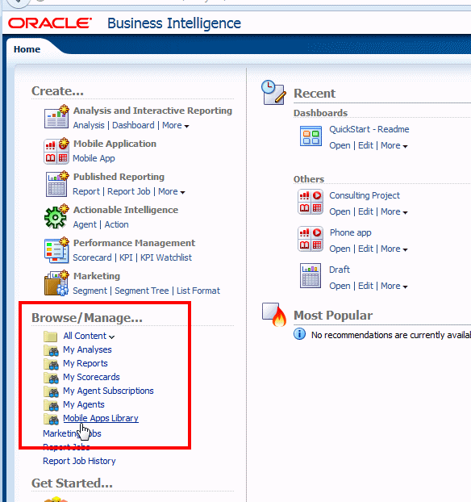Click the Most Popular flame icon
The image size is (471, 502).
[x=274, y=315]
